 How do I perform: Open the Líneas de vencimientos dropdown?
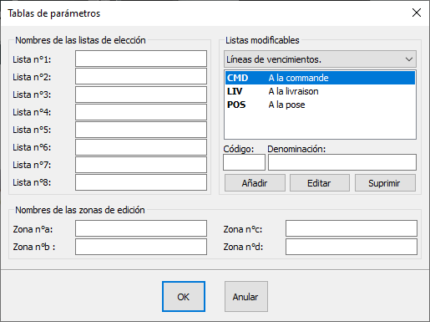(320, 59)
